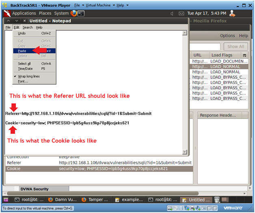Image resolution: width=255 pixels, height=213 pixels.
Task: Select the highlighted Cookie header row
Action: (99, 169)
